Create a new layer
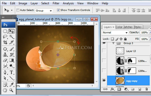Viewport: 151px width, 96px height. click(140, 89)
